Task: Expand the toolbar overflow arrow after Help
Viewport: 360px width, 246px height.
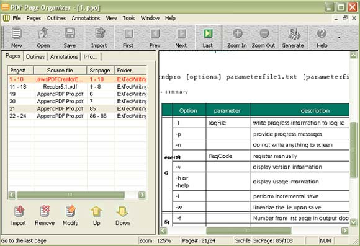Action: click(339, 37)
